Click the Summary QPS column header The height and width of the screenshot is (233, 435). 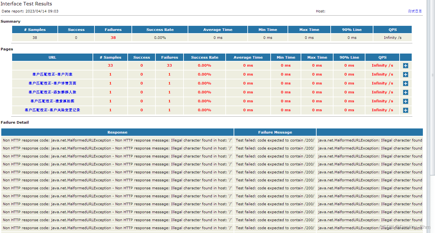[393, 30]
